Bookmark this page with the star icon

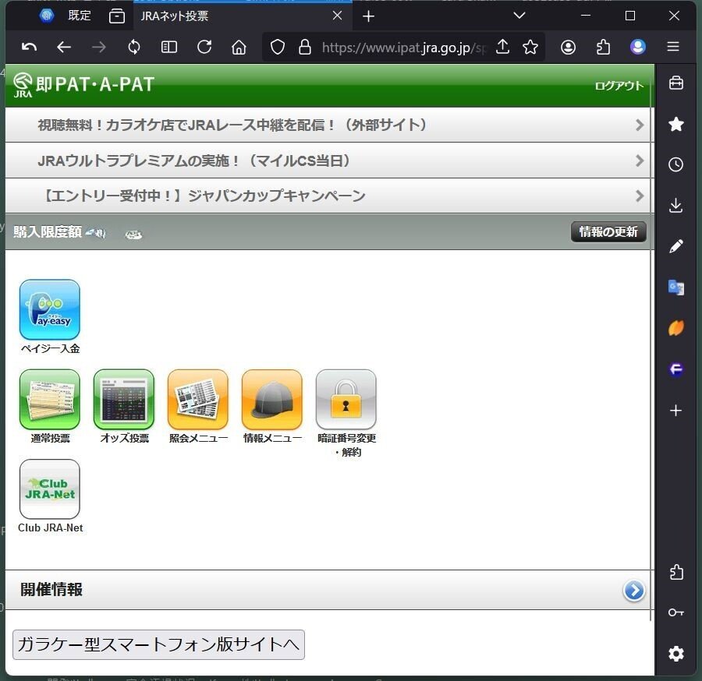click(530, 47)
